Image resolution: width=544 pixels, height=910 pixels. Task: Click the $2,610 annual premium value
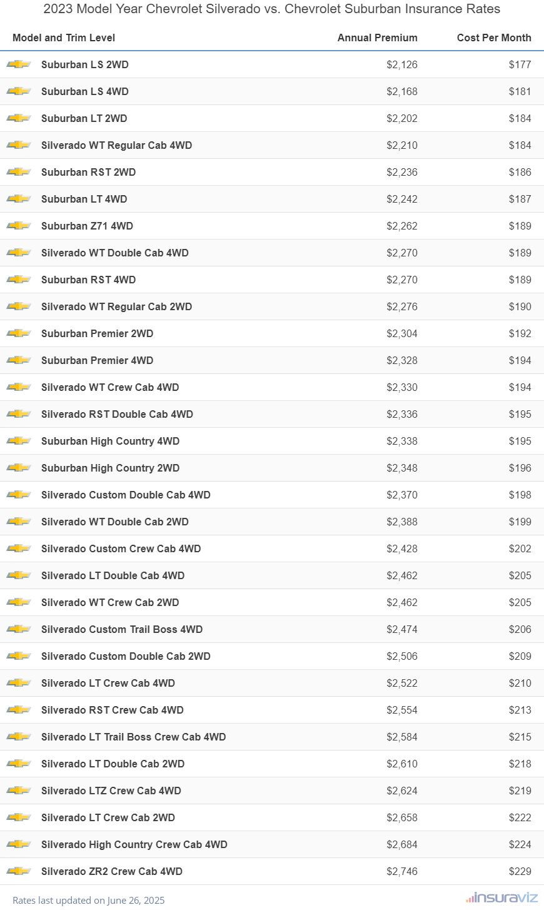(x=402, y=764)
